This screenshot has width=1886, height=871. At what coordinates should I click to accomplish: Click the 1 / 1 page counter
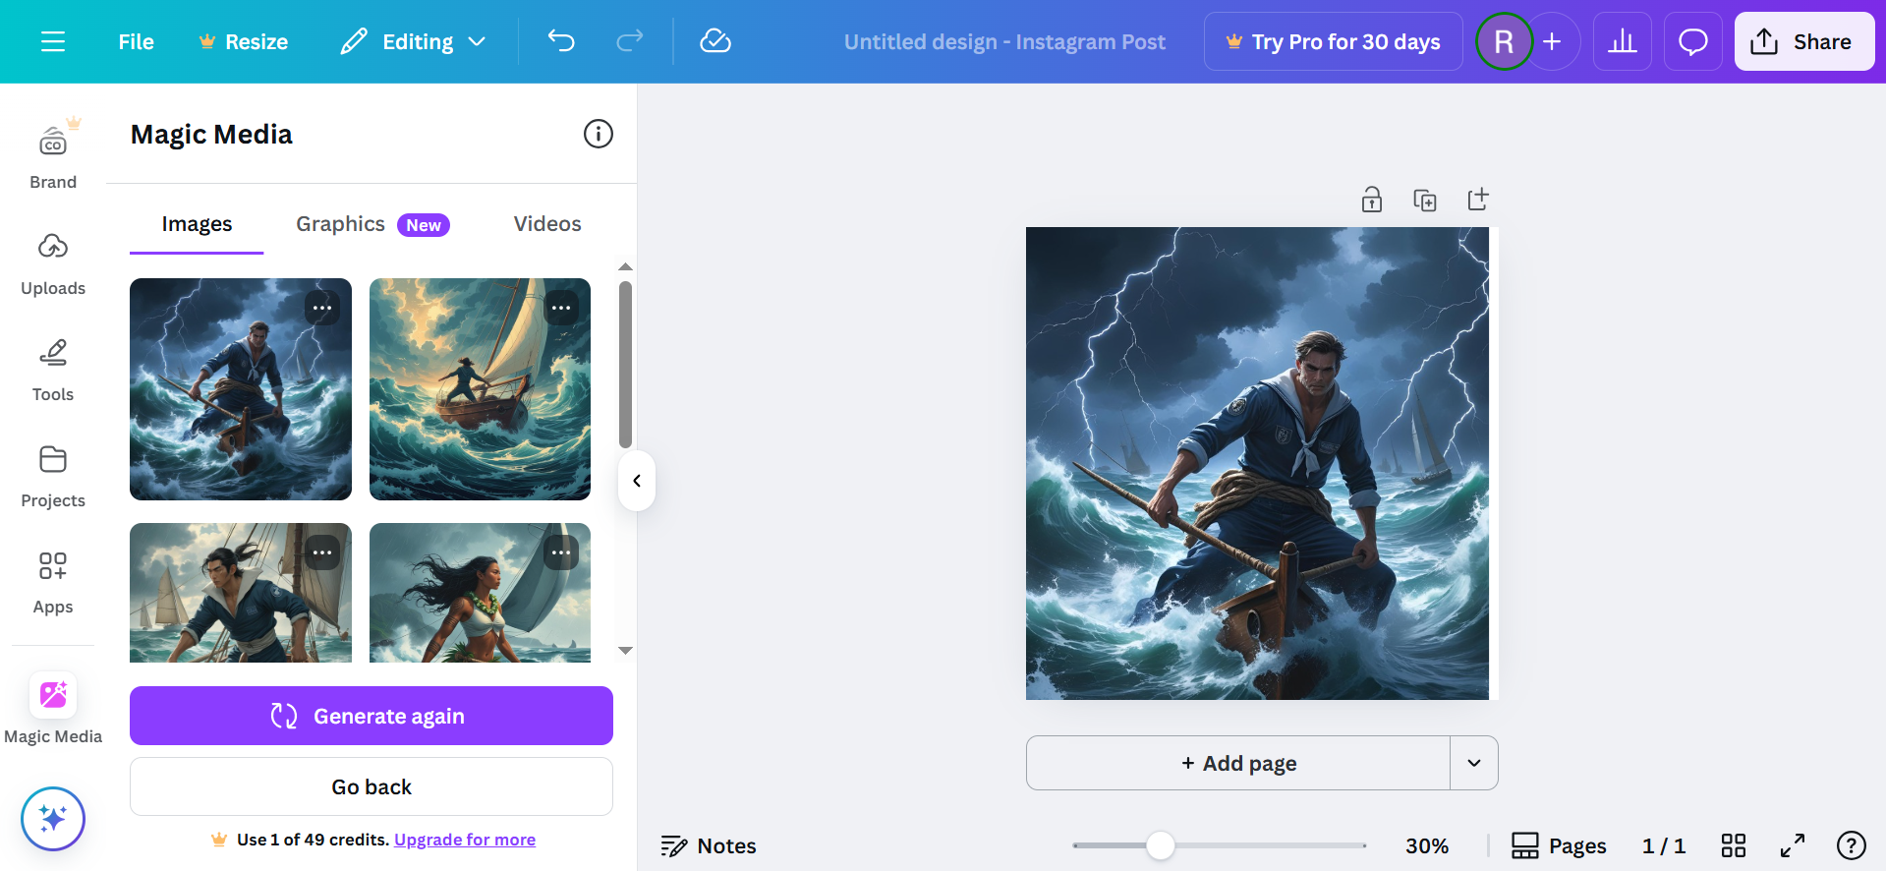[x=1663, y=845]
